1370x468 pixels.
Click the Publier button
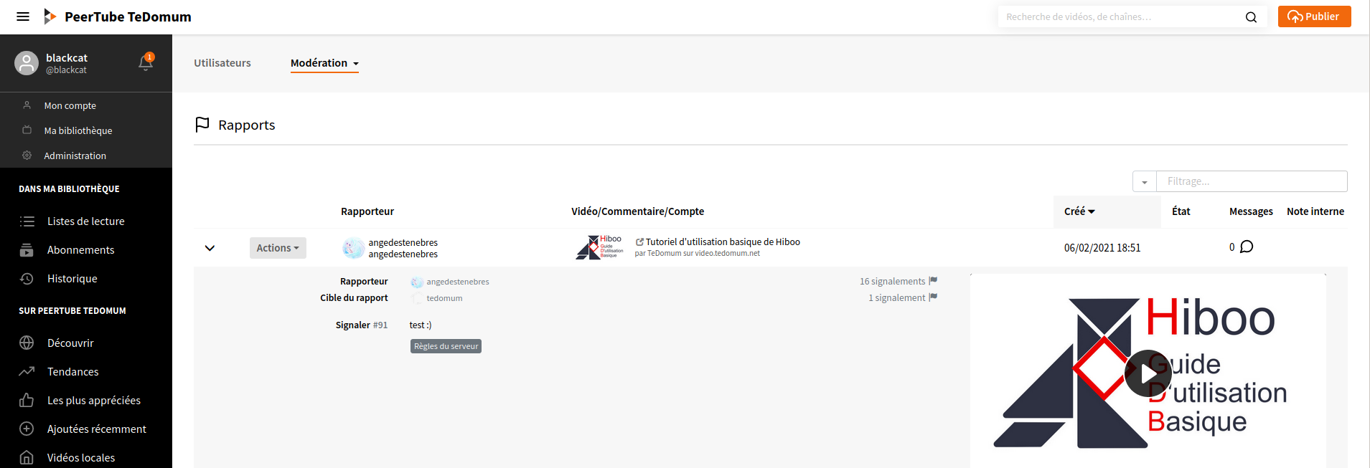click(x=1314, y=16)
